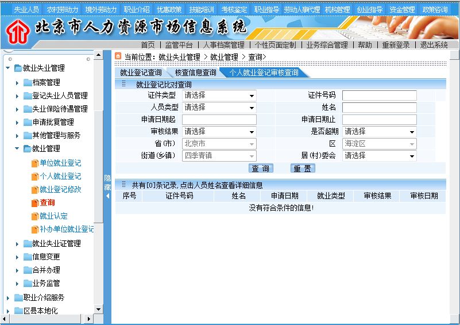Click the red system logo icon

pos(18,32)
